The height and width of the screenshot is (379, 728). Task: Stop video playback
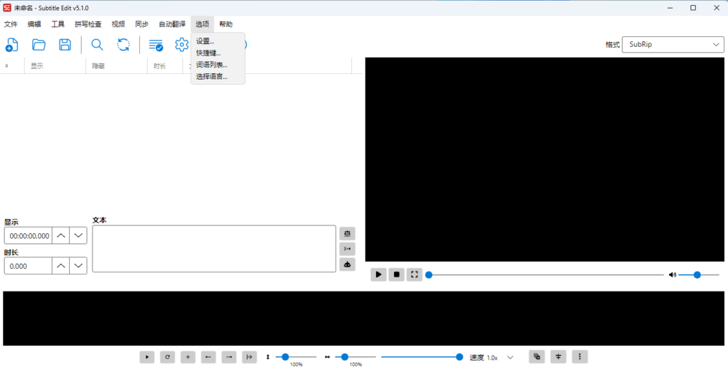coord(397,274)
